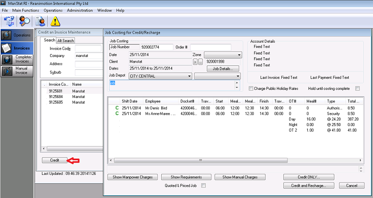Viewport: 373px width, 198px height.
Task: Click the Job Number field 920002774
Action: point(156,47)
